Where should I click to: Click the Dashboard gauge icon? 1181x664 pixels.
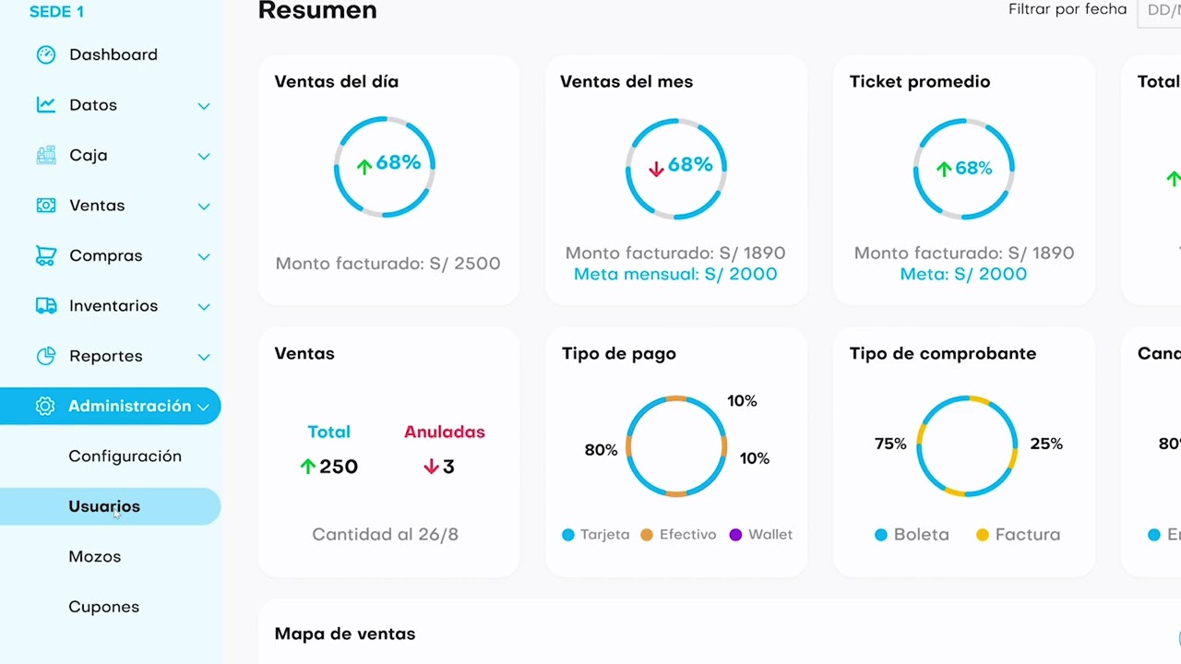click(x=45, y=54)
